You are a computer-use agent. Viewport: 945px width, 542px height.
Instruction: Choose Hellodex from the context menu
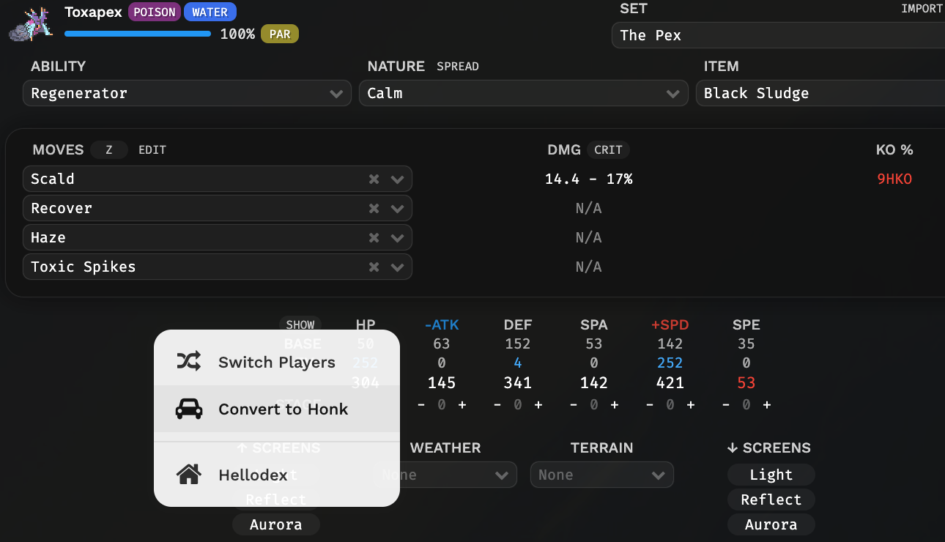(253, 475)
